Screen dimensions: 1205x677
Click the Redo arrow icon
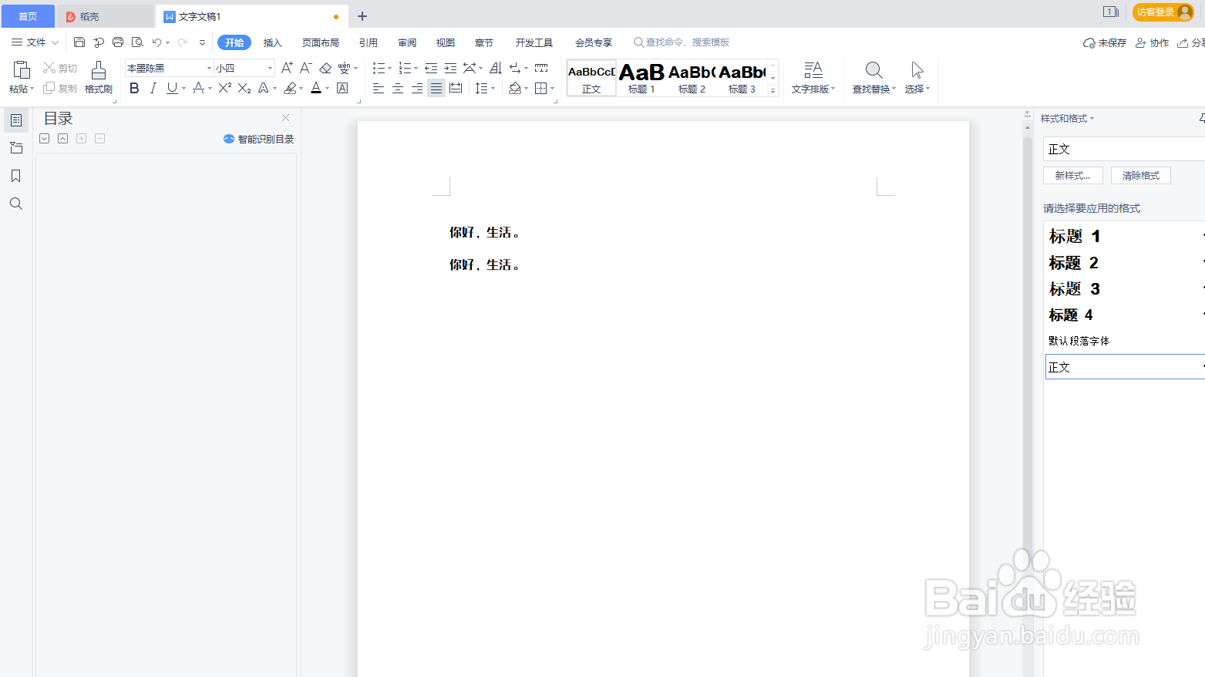(183, 42)
